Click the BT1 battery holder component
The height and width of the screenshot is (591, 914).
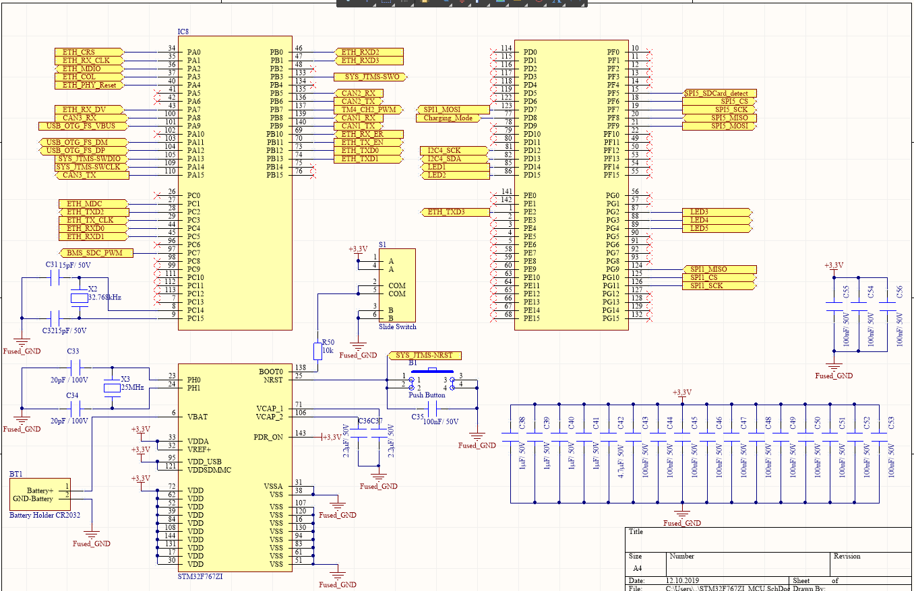(40, 495)
